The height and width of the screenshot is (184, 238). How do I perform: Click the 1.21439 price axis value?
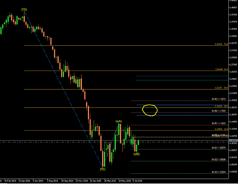click(233, 93)
